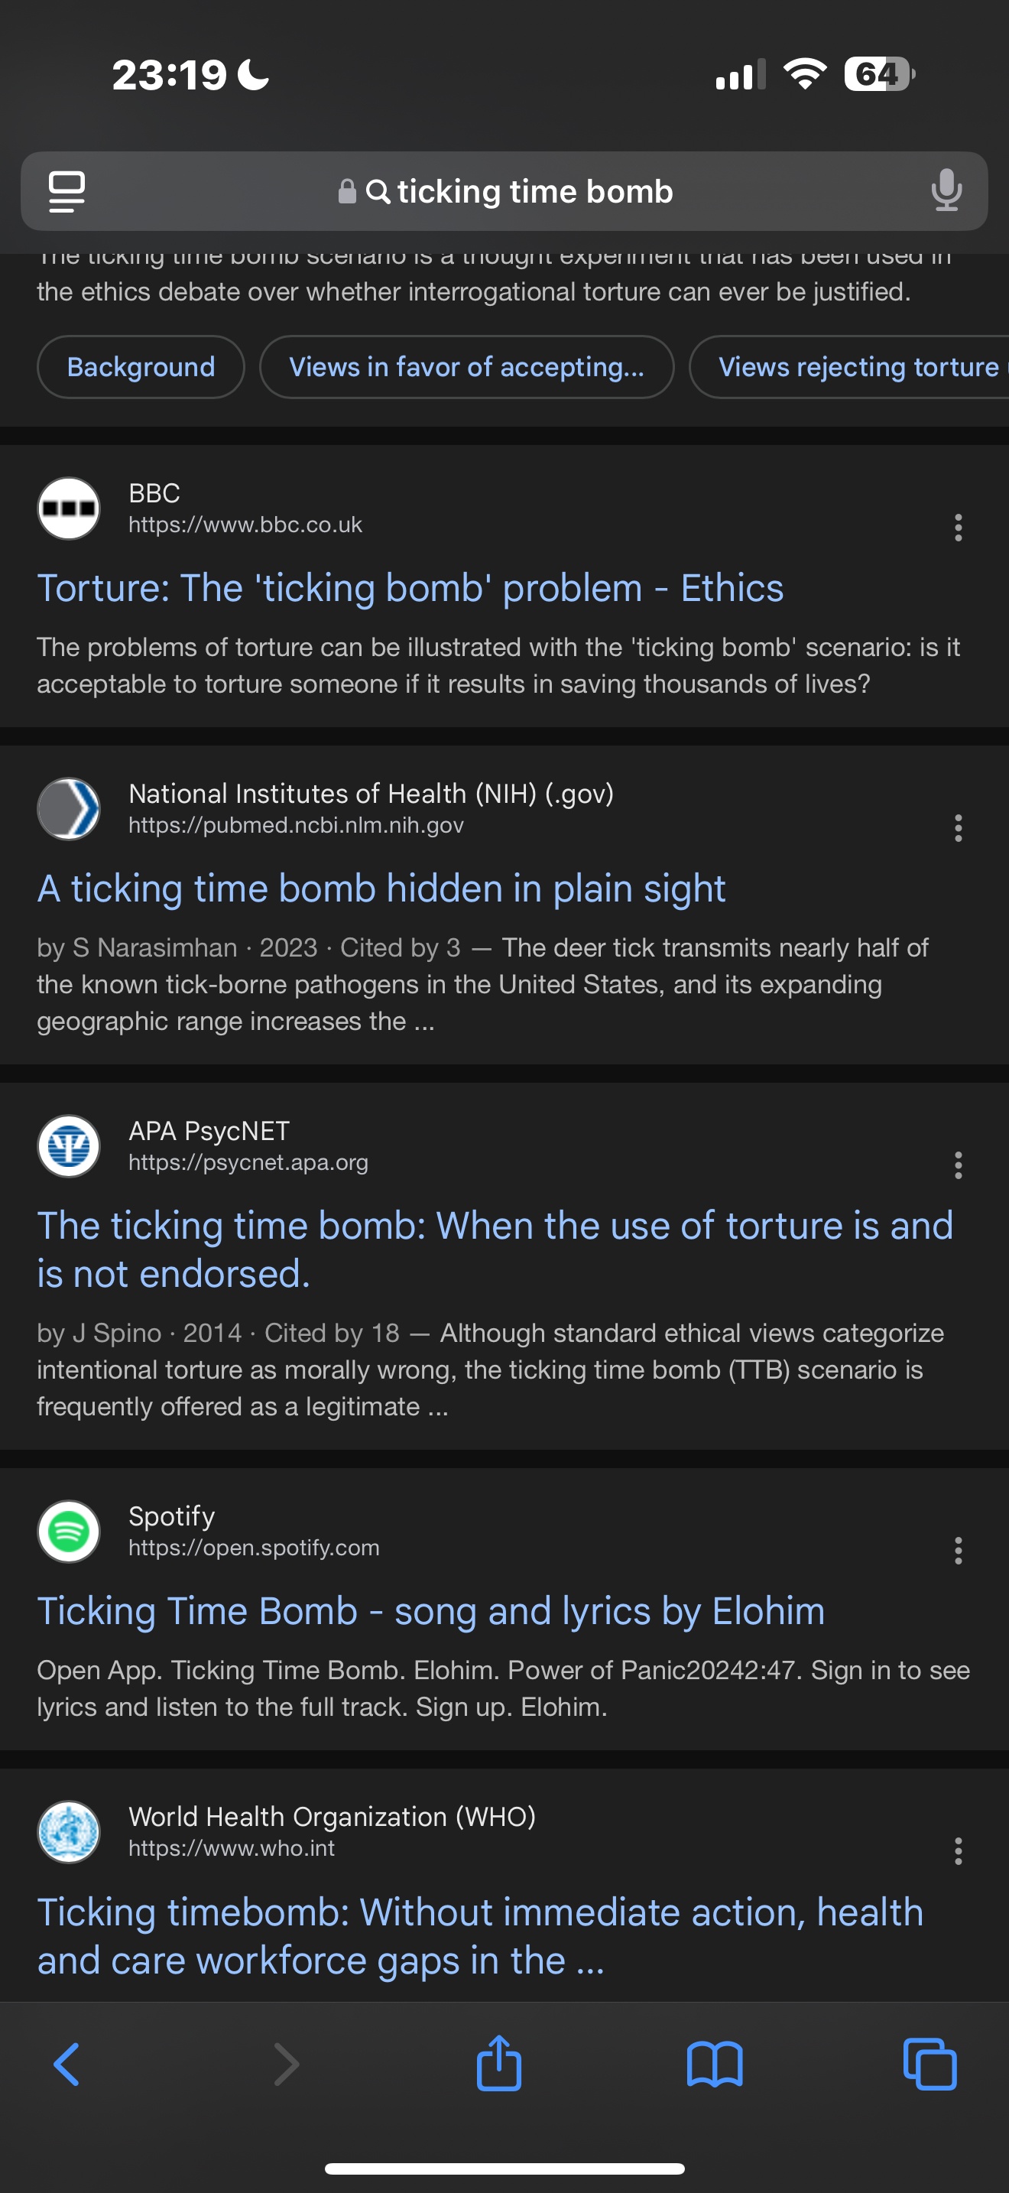Select the Background chip

(141, 367)
